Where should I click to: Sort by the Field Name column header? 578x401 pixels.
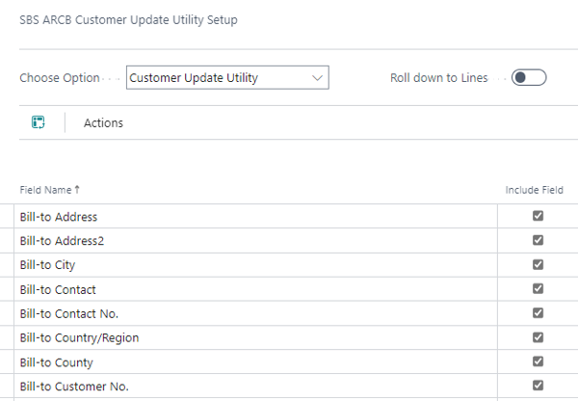click(49, 190)
